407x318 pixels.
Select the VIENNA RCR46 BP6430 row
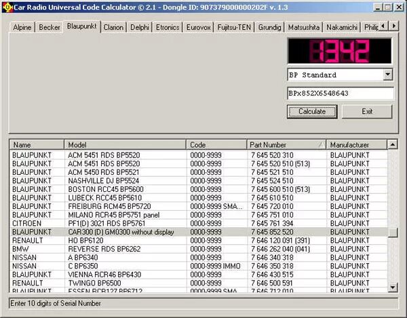coord(199,275)
